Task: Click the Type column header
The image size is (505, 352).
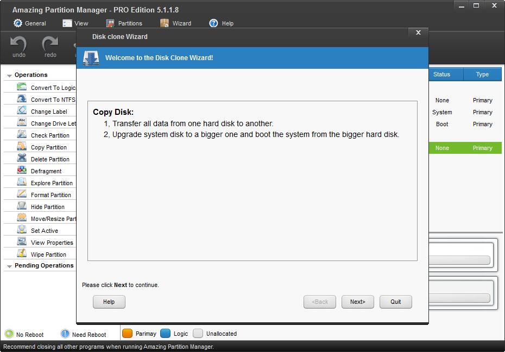Action: [x=482, y=74]
